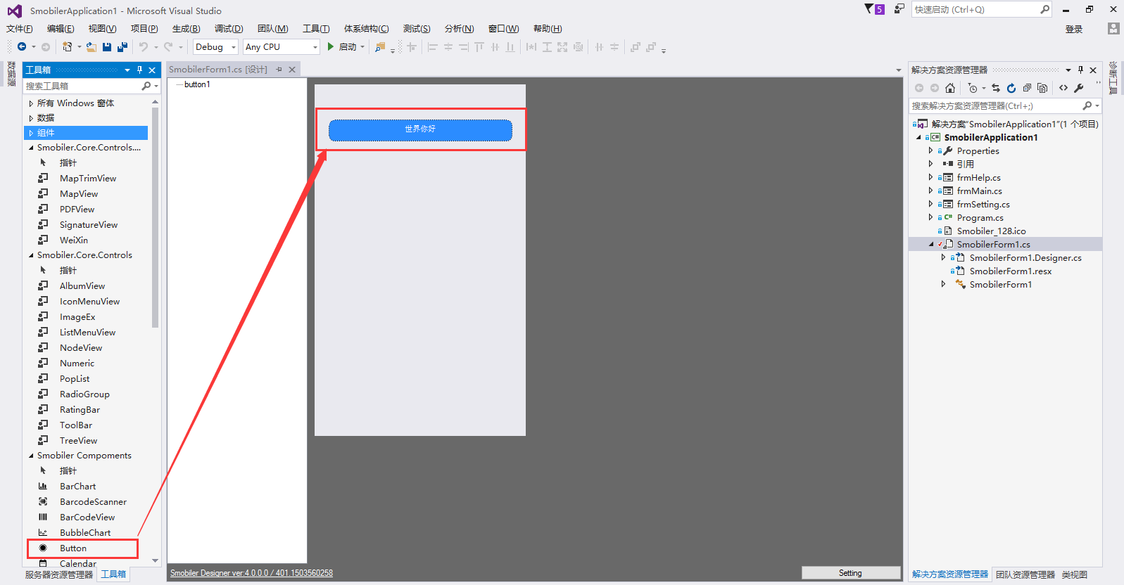1124x585 pixels.
Task: Open the 文件(F) menu
Action: click(20, 29)
